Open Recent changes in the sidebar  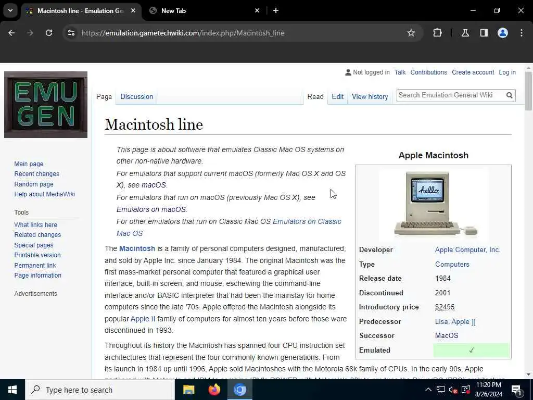pos(37,174)
